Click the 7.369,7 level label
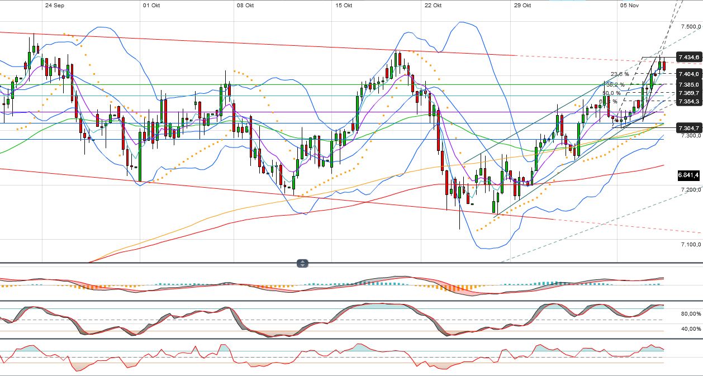Screen dimensions: 703x376 pos(688,93)
